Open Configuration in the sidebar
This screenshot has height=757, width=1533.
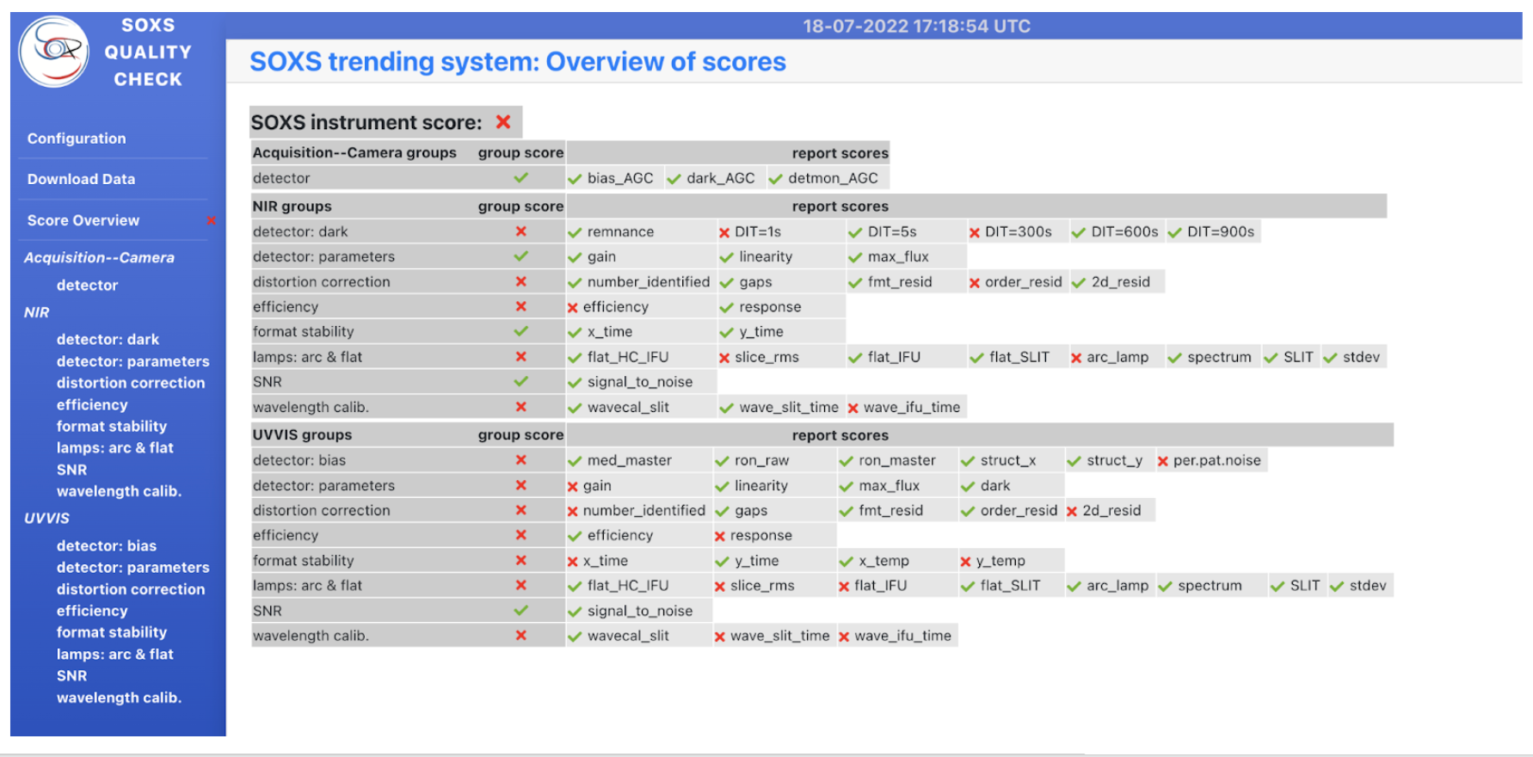pos(77,138)
